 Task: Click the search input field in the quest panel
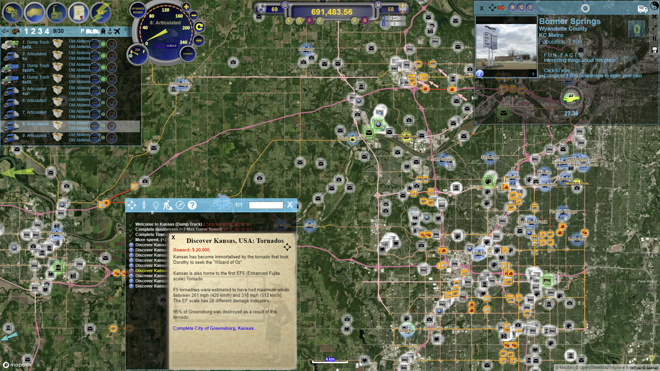(x=266, y=205)
